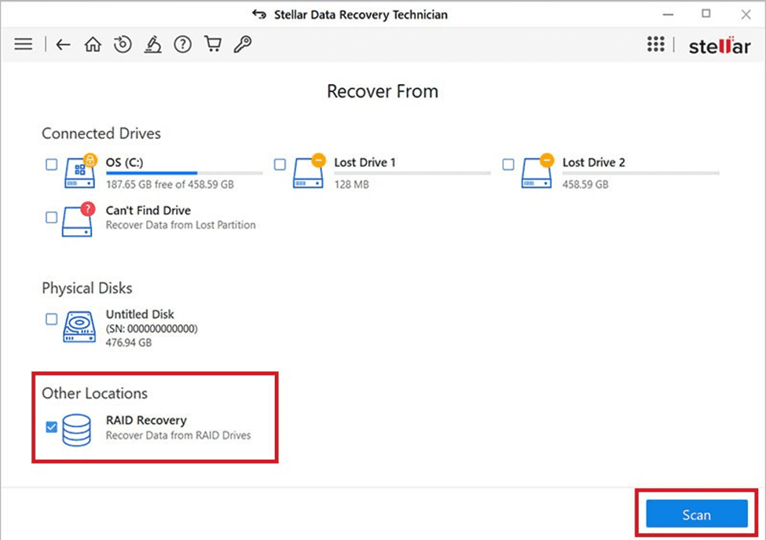Click the '476.94 GB' size text
Screen dimensions: 766x540
129,343
